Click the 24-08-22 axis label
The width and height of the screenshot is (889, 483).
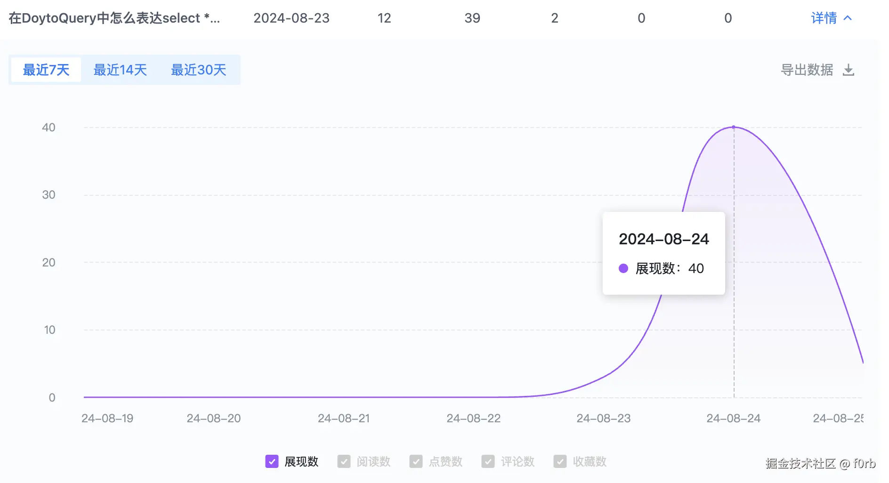[x=473, y=418]
